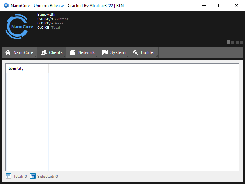Click the large NanoCore circular logo
This screenshot has height=184, width=245.
[x=17, y=27]
